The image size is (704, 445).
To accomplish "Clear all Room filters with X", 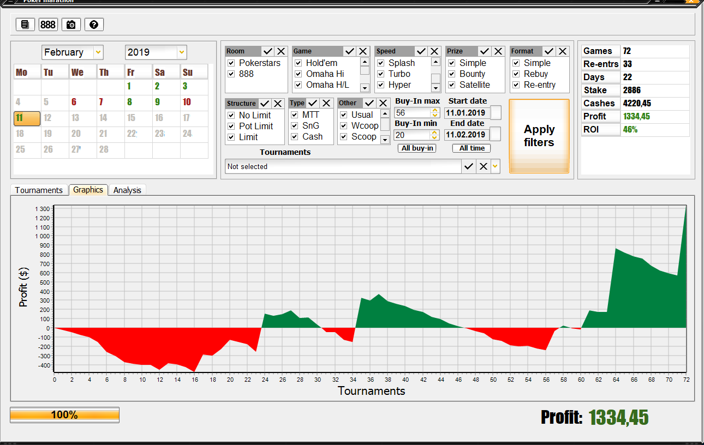I will 281,51.
